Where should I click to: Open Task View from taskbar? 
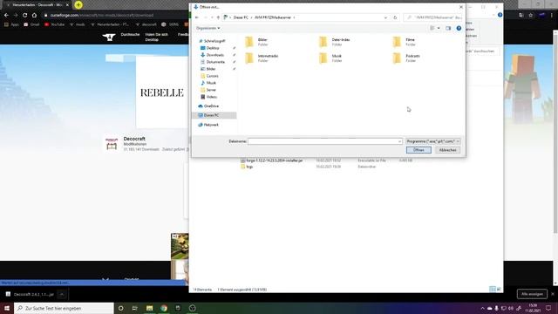tap(135, 308)
